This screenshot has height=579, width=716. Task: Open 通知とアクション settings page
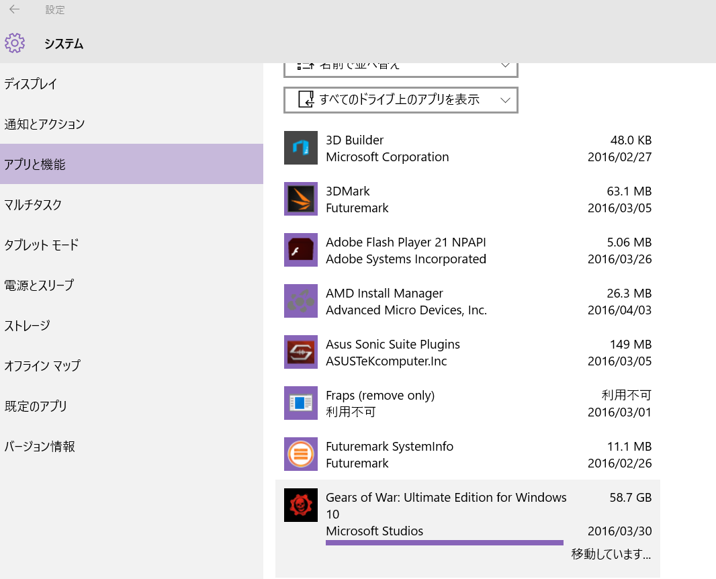tap(132, 124)
